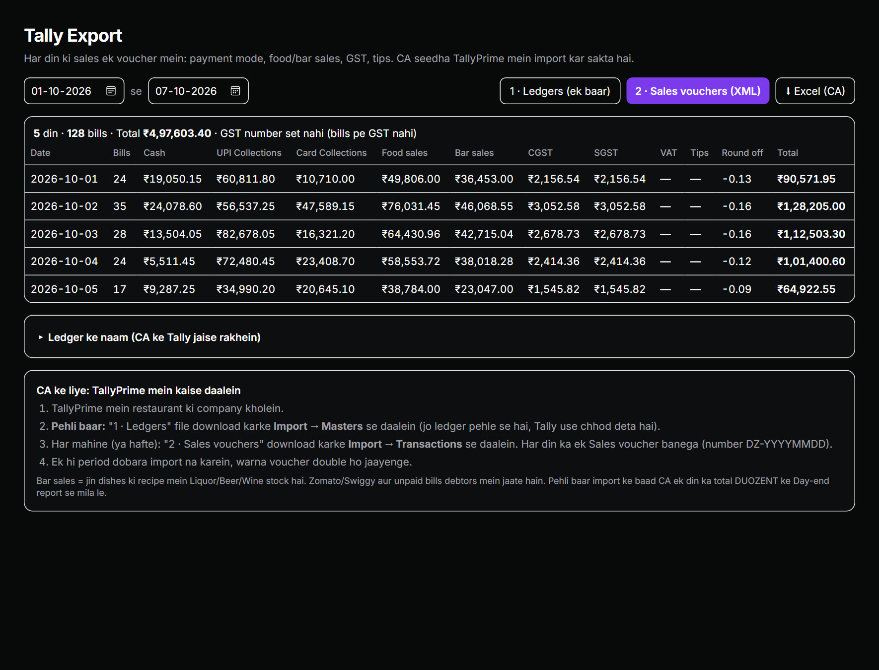Image resolution: width=879 pixels, height=670 pixels.
Task: Open calendar picker for end date 07-10-2026
Action: (x=235, y=91)
